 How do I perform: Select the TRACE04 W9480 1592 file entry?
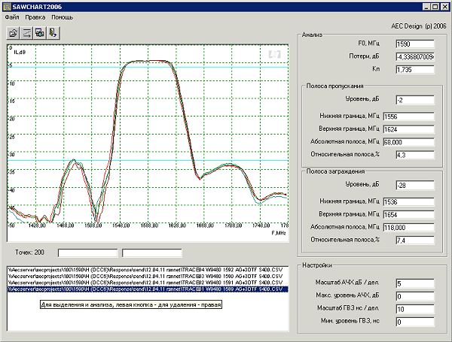tap(143, 269)
